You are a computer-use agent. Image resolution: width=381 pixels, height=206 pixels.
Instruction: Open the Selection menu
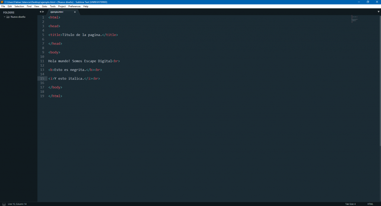point(19,6)
